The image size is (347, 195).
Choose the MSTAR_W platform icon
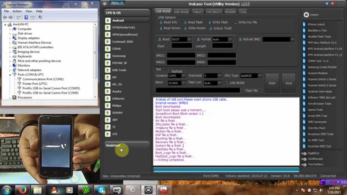108,63
